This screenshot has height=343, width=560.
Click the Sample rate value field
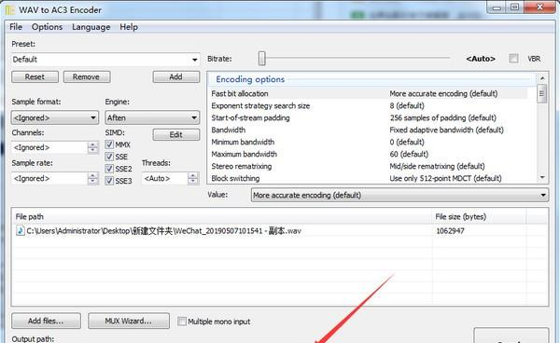[x=49, y=179]
